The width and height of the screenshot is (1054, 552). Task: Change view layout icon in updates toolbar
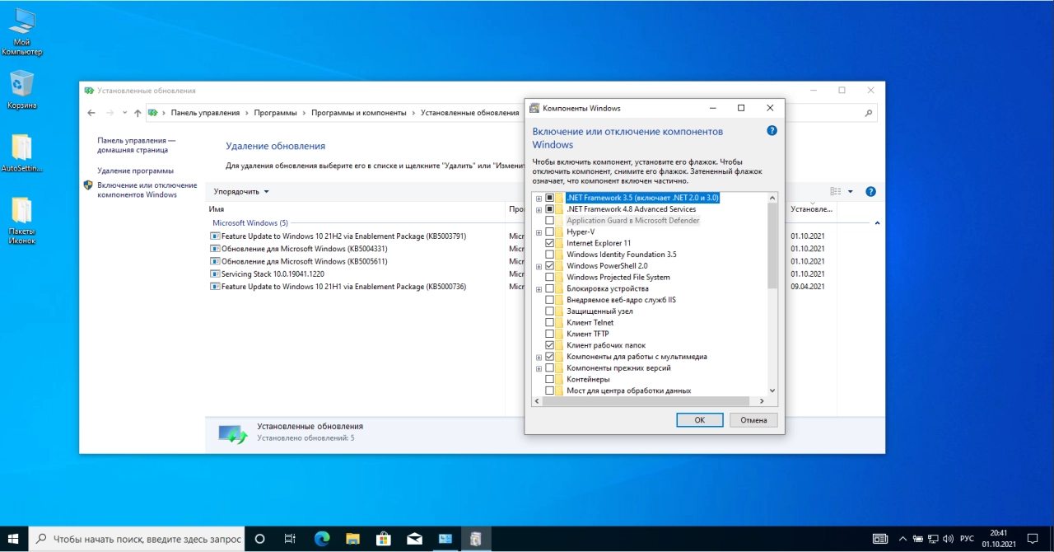[x=836, y=191]
